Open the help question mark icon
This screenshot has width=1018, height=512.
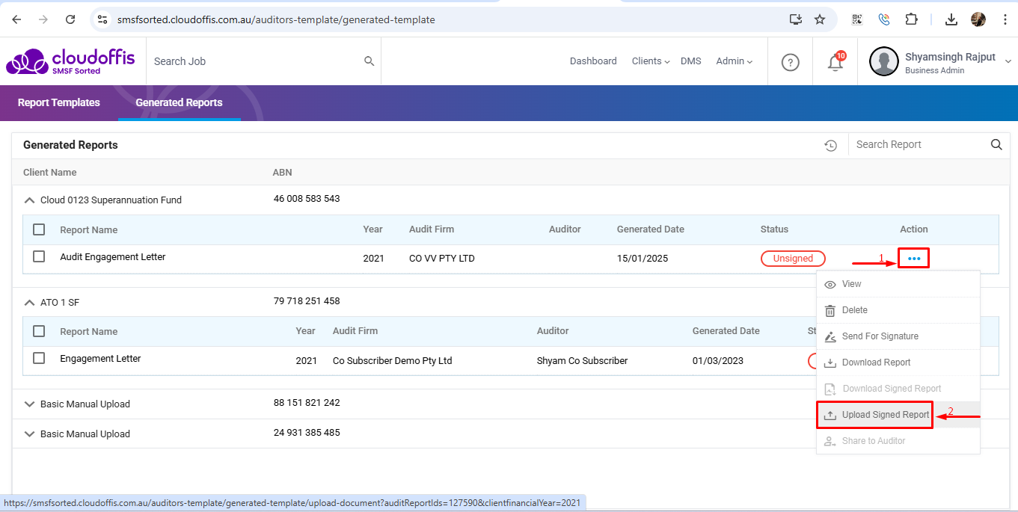(791, 62)
